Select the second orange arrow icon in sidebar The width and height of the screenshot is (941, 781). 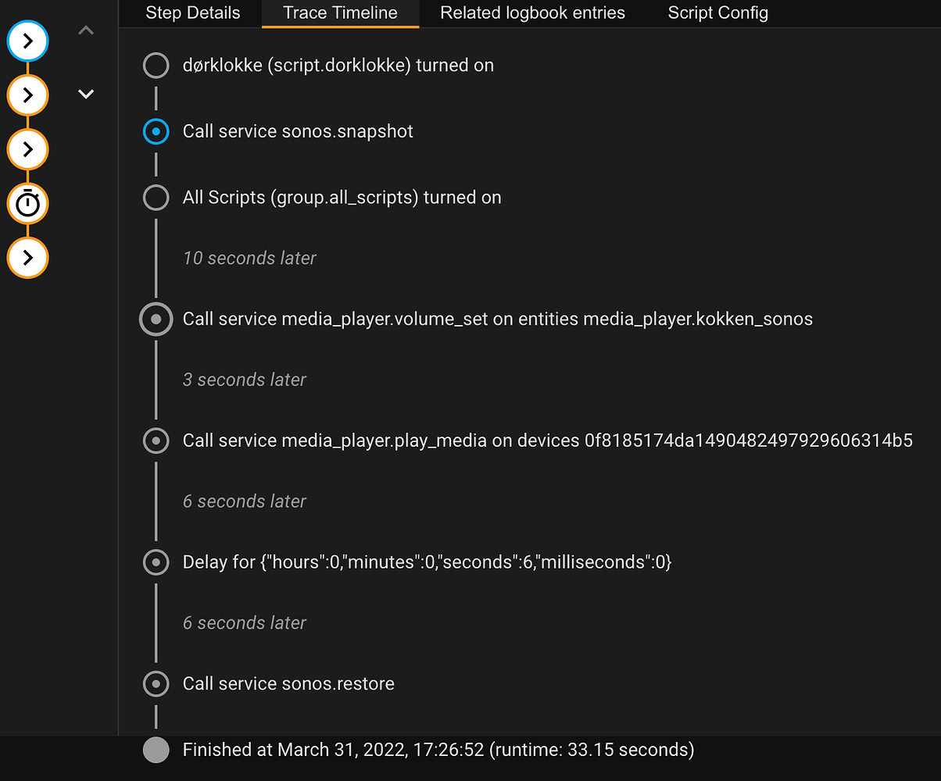pyautogui.click(x=27, y=95)
